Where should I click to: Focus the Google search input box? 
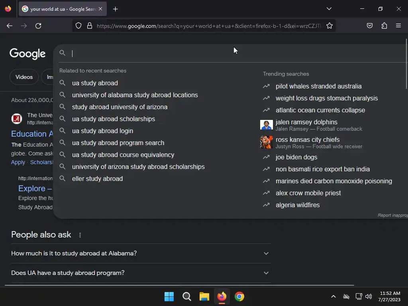(x=234, y=53)
